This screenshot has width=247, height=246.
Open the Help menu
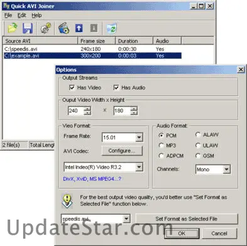pos(36,16)
